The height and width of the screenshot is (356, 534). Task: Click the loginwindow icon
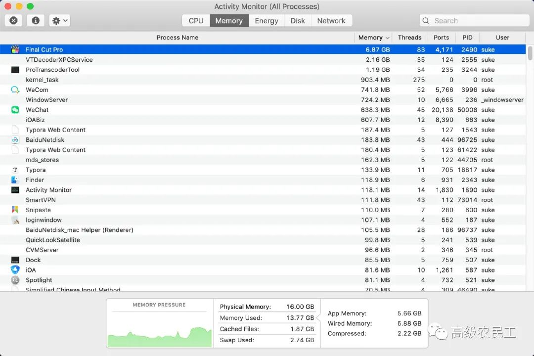[15, 220]
